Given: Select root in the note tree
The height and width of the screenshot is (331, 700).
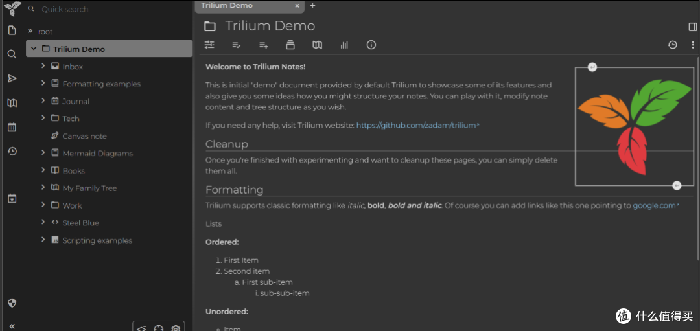Looking at the screenshot, I should (45, 32).
